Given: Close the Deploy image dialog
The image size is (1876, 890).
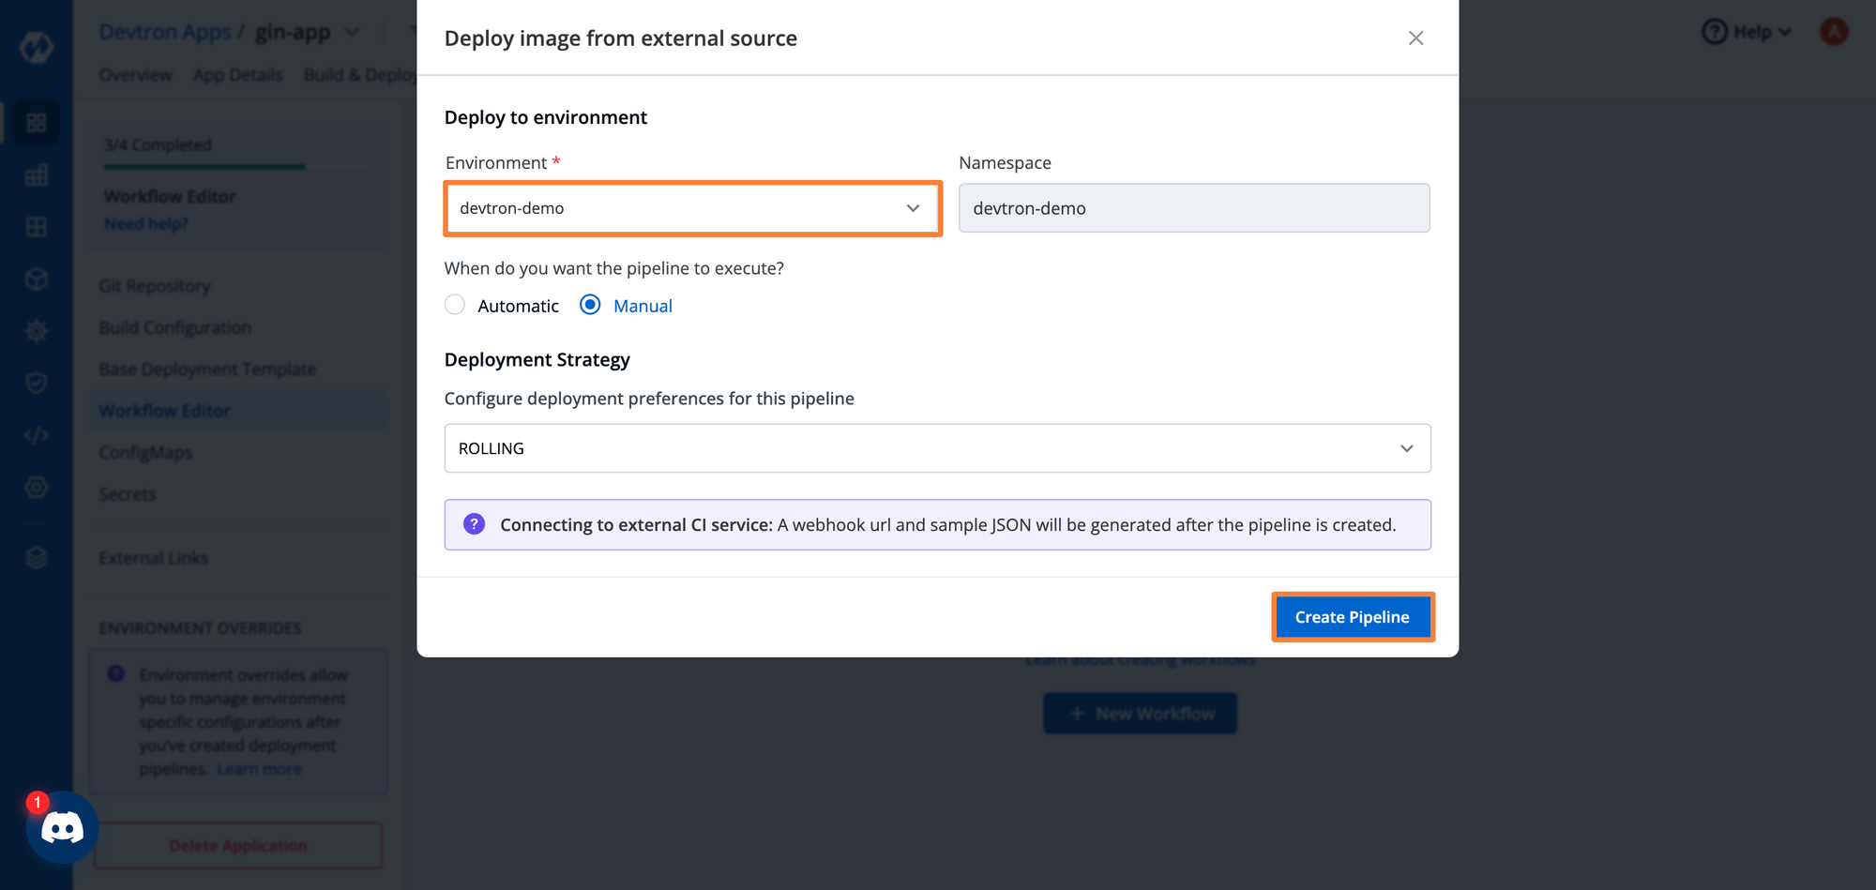Looking at the screenshot, I should pos(1415,38).
